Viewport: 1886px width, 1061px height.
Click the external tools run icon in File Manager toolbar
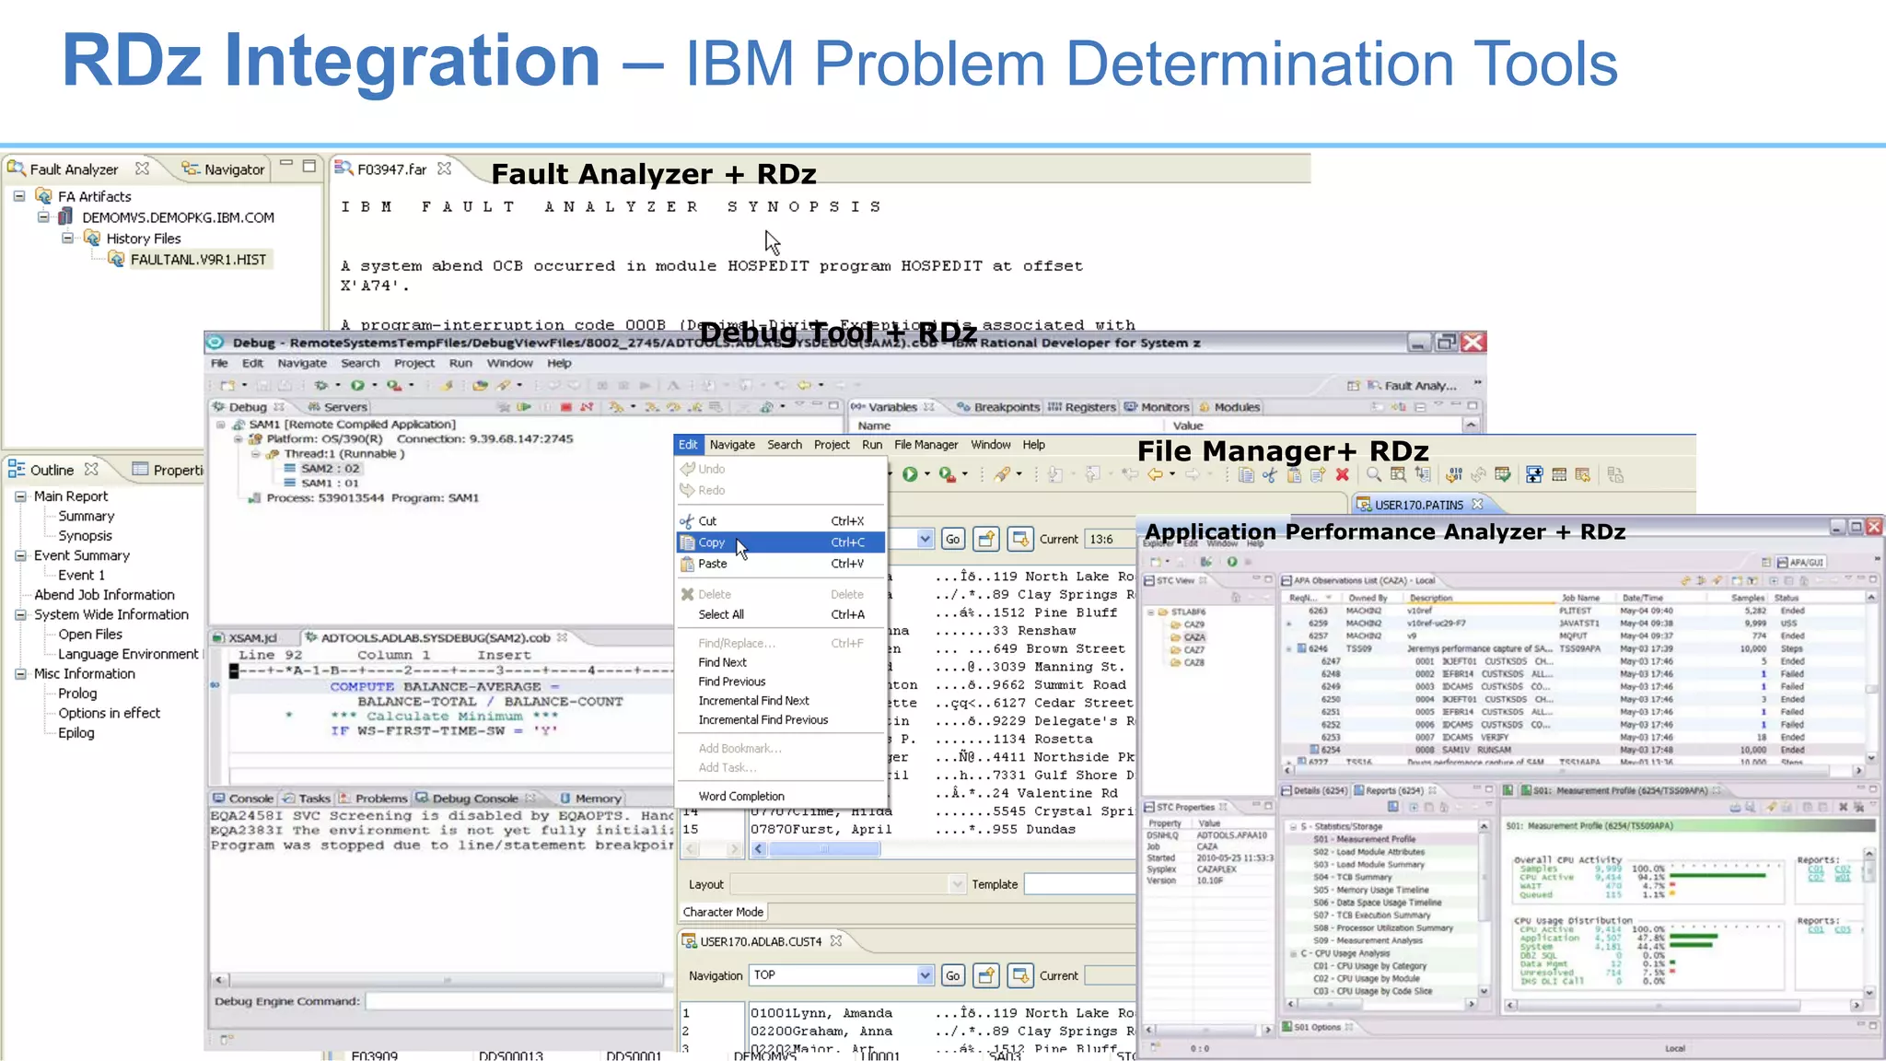947,474
